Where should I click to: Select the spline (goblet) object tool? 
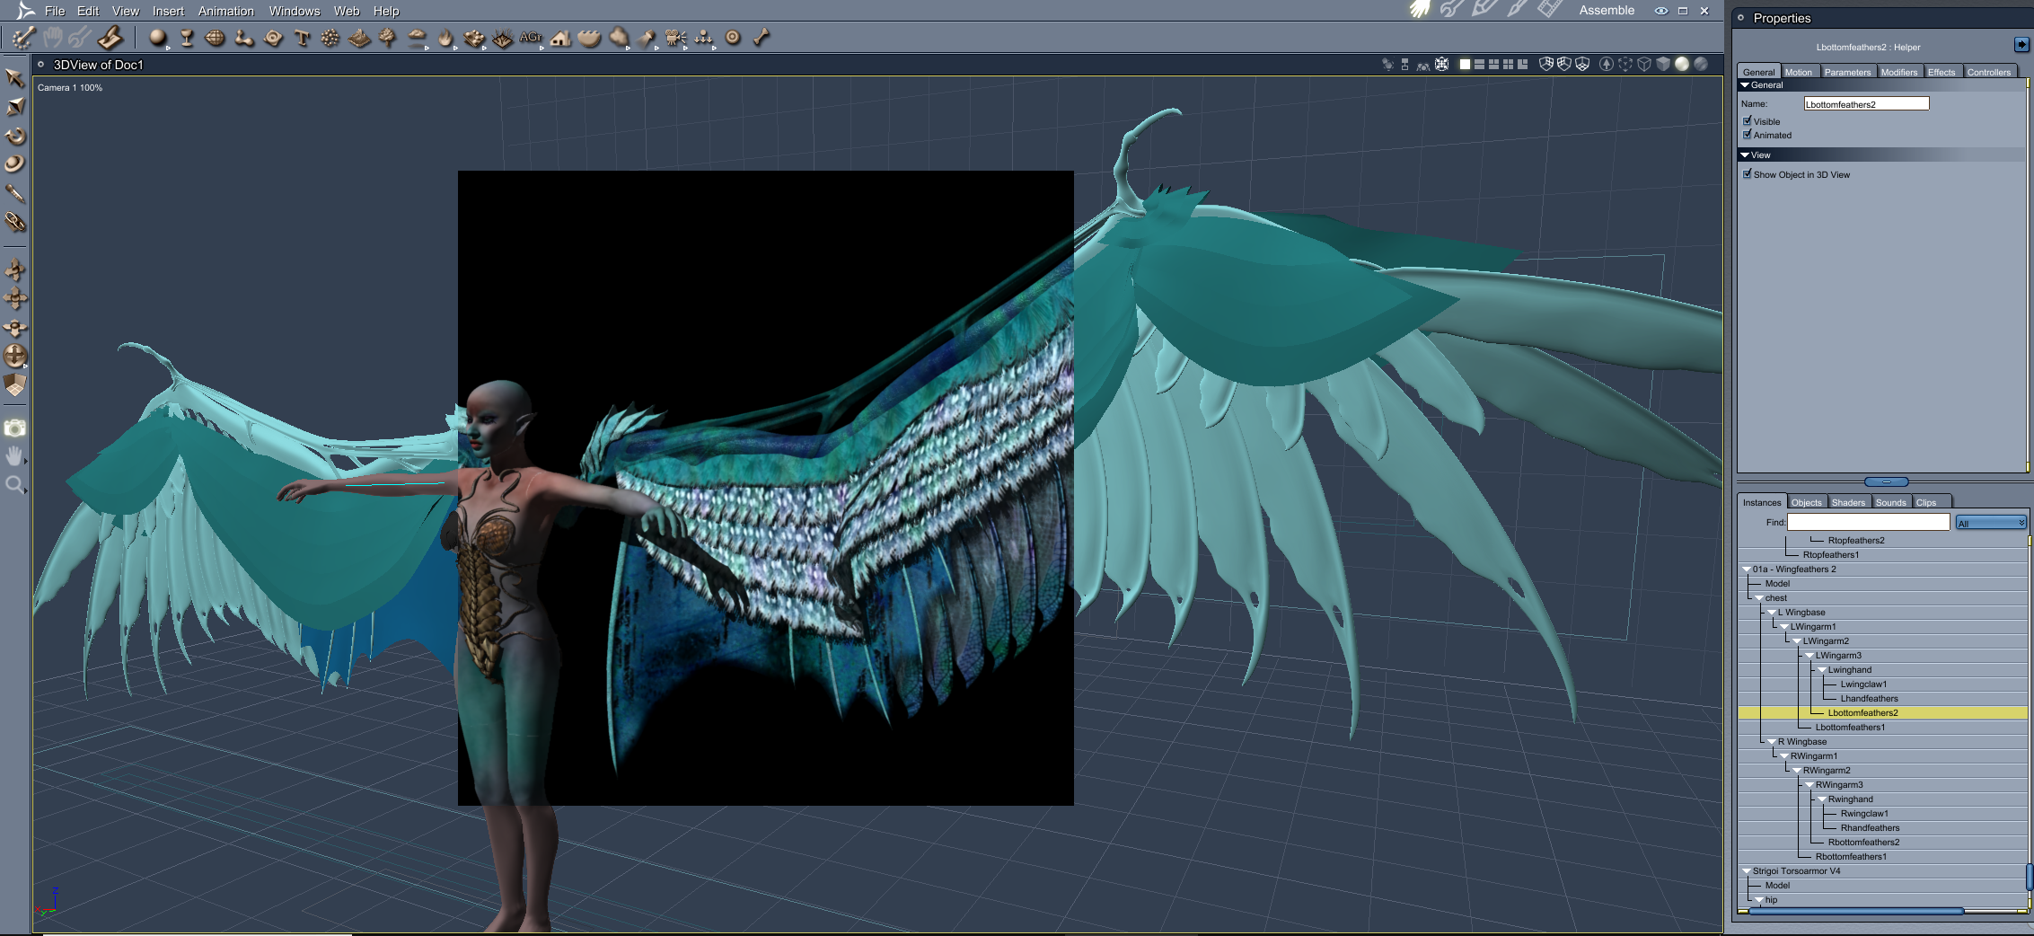(x=187, y=38)
